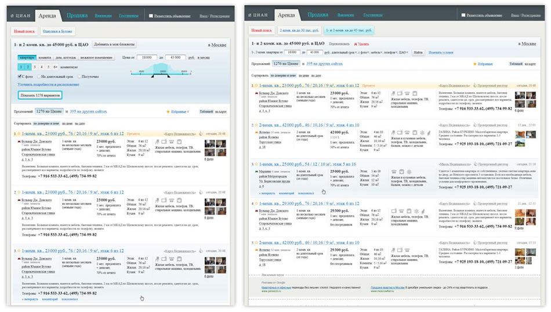Switch to the Продажа tab in left panel

pos(77,16)
